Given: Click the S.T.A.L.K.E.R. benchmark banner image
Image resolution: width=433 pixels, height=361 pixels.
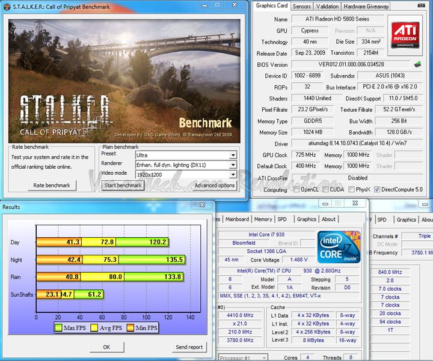Looking at the screenshot, I should [x=124, y=81].
